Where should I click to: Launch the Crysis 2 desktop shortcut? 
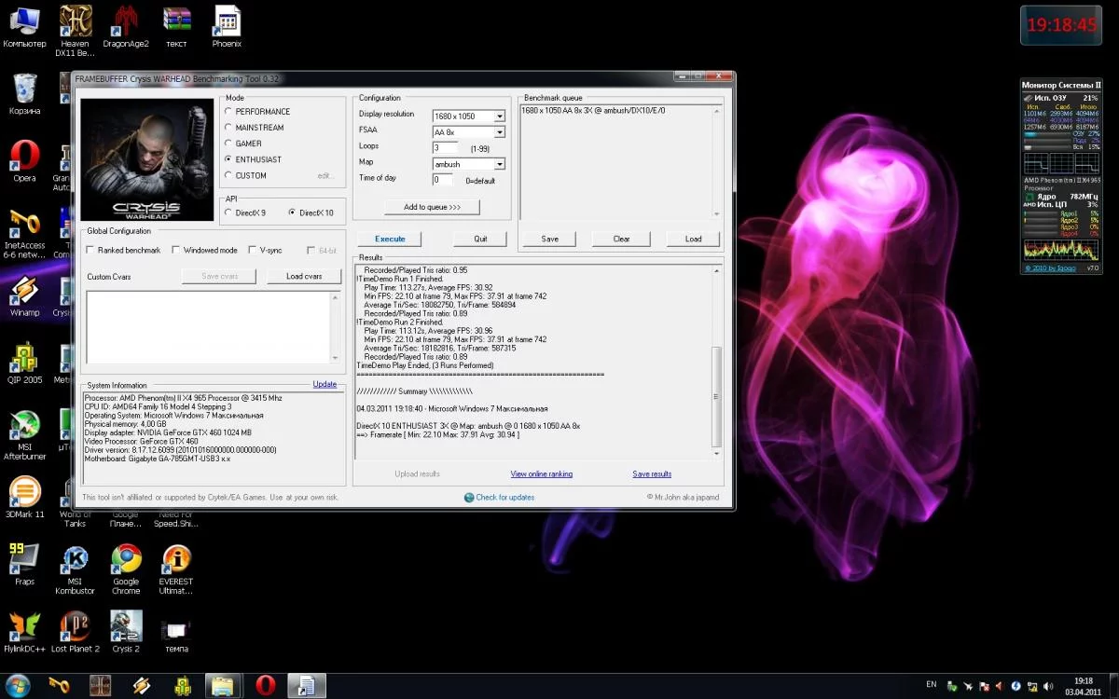pos(125,627)
